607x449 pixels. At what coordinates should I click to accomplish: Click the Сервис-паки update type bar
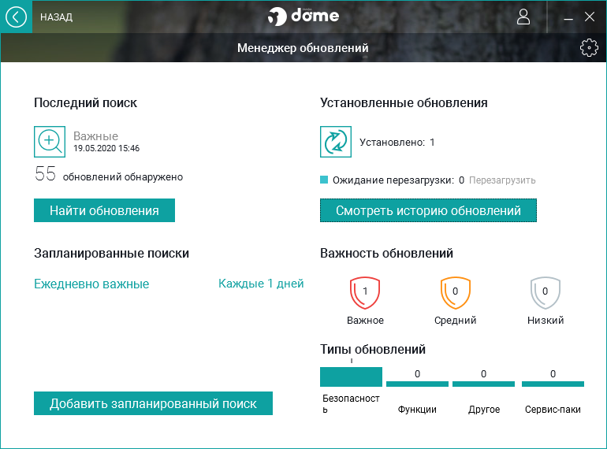(553, 384)
